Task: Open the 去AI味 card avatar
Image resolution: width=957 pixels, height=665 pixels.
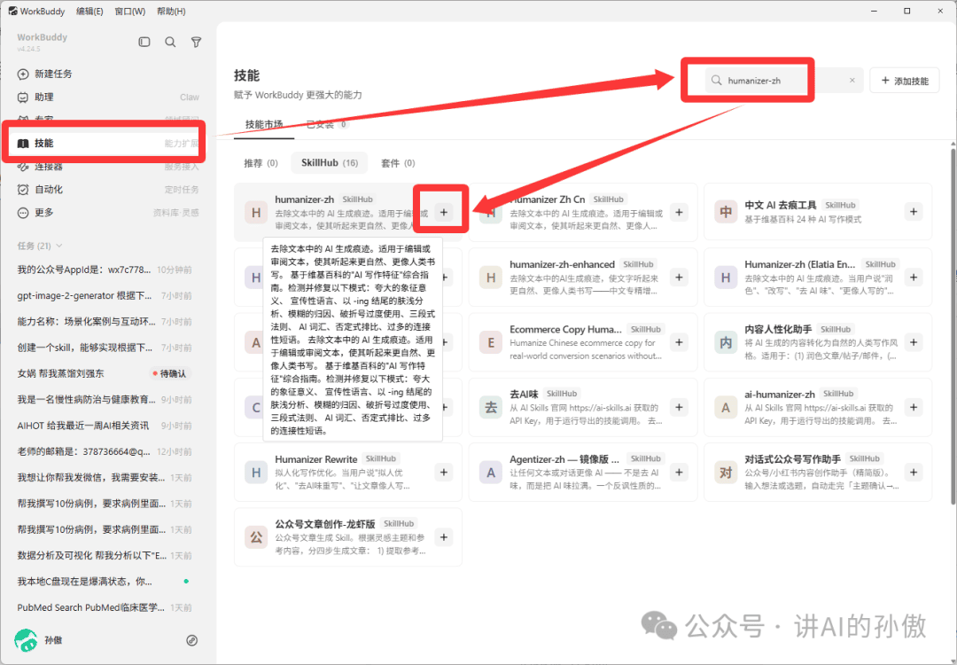Action: coord(491,407)
